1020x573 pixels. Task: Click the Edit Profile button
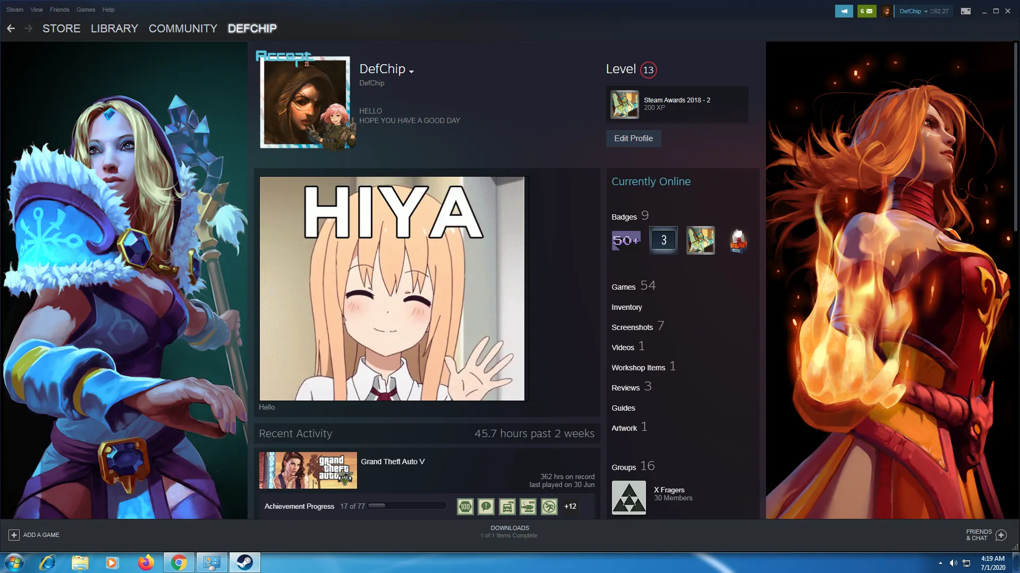[x=633, y=138]
